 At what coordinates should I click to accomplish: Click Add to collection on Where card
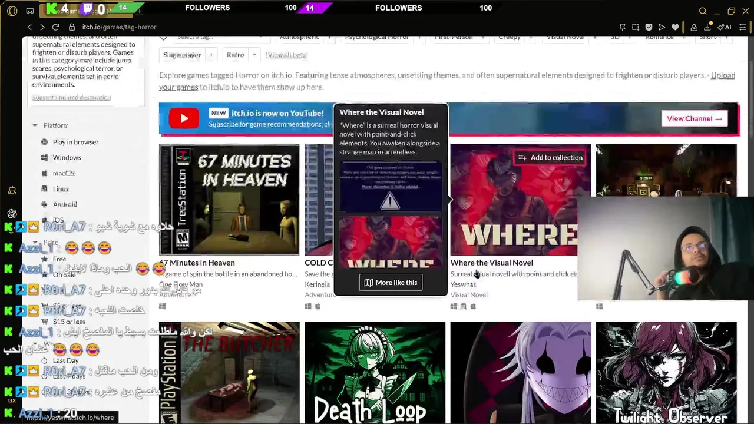[x=550, y=157]
